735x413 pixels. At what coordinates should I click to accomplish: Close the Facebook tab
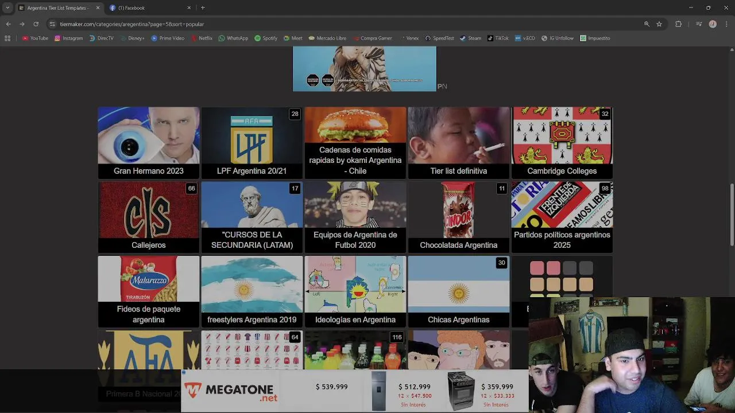(189, 8)
